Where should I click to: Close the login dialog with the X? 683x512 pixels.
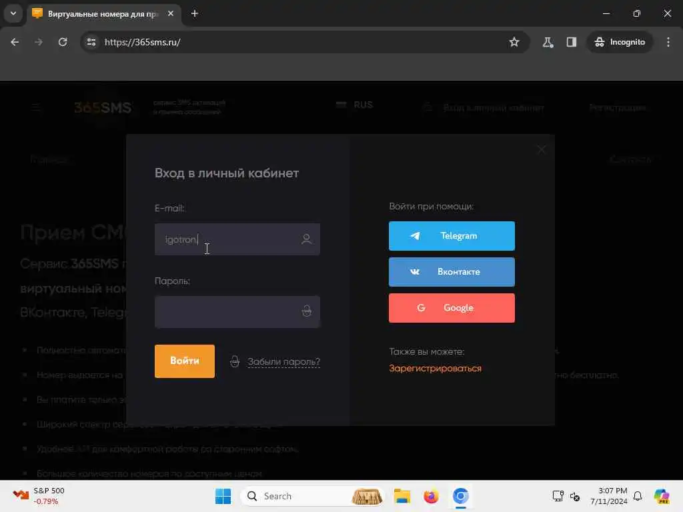(x=542, y=149)
